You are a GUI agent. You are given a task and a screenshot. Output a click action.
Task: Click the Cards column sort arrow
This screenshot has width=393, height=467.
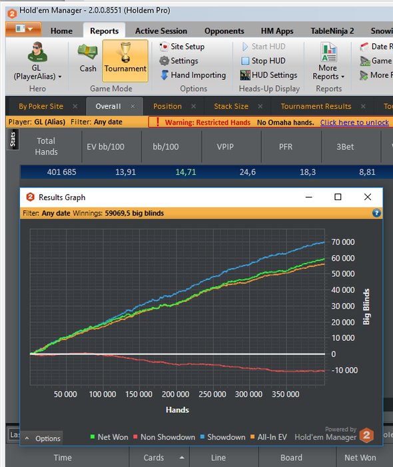pos(182,458)
